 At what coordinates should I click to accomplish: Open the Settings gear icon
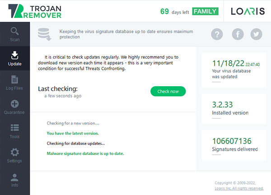pyautogui.click(x=15, y=152)
